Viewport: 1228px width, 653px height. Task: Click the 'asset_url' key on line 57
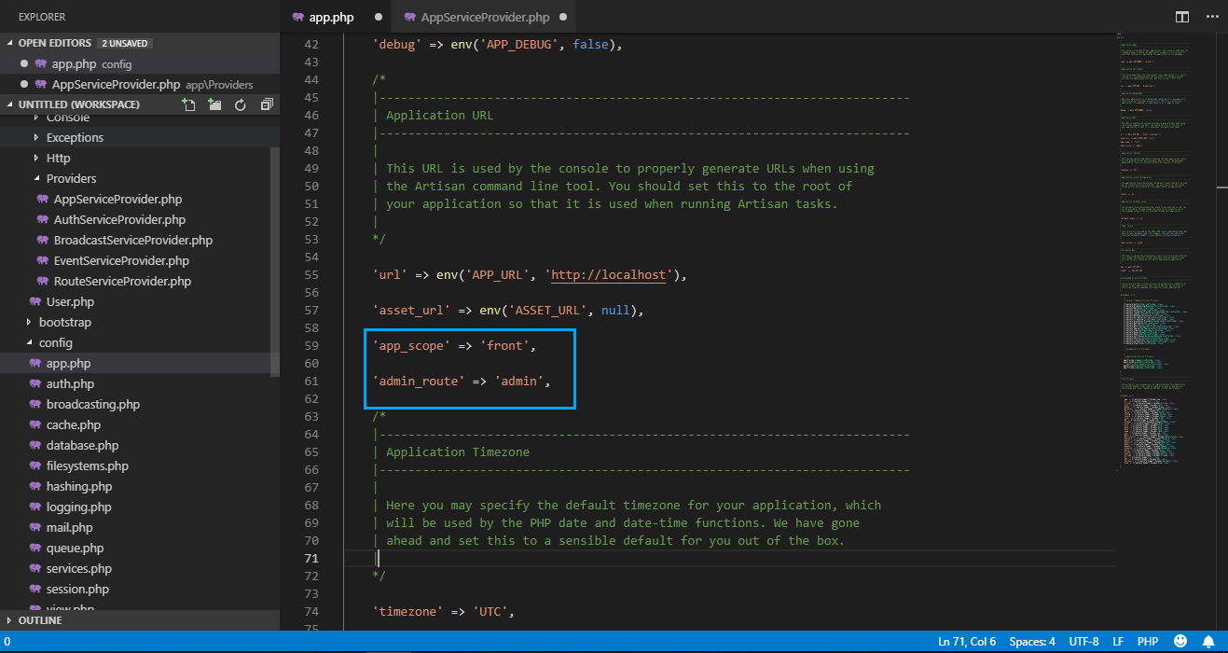click(x=411, y=310)
